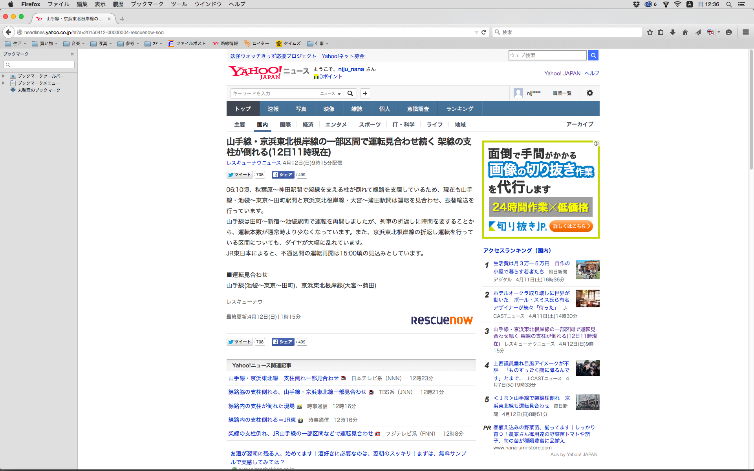The height and width of the screenshot is (471, 754).
Task: Switch to the 経済 category tab
Action: 308,124
